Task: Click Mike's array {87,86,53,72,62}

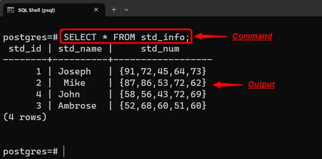Action: click(x=163, y=83)
